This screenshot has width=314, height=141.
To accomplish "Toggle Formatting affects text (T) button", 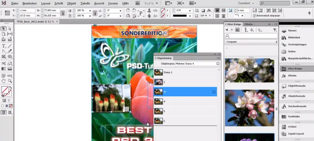I will click(x=9, y=100).
